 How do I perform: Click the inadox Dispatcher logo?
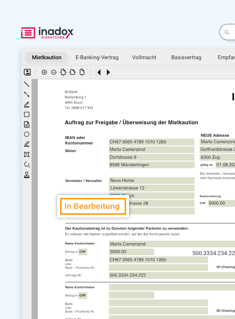[x=47, y=33]
